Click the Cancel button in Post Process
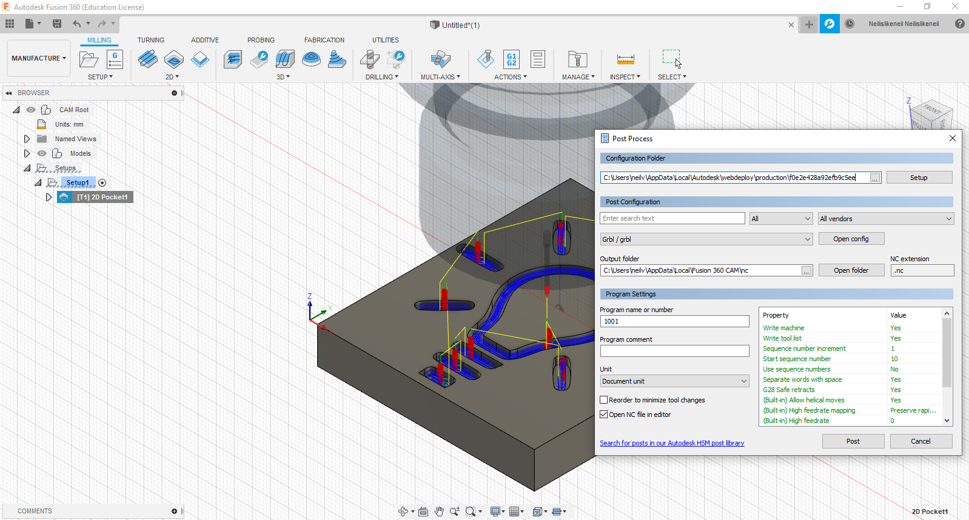The width and height of the screenshot is (969, 520). [x=920, y=441]
